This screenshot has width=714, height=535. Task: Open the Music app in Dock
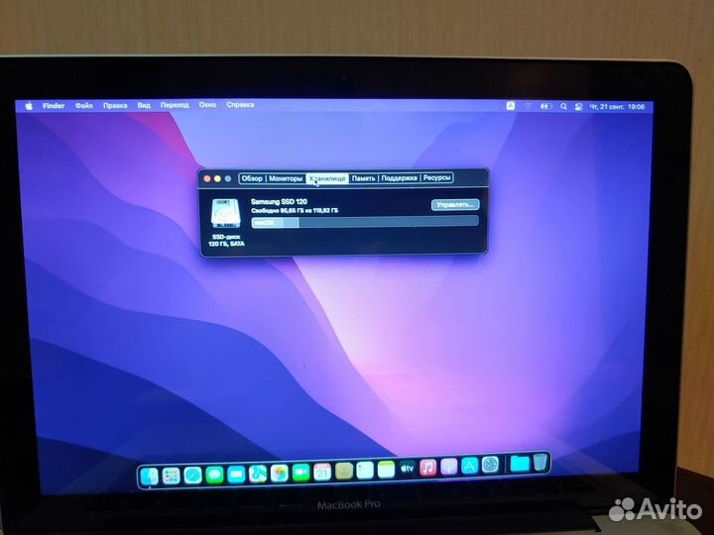(428, 468)
